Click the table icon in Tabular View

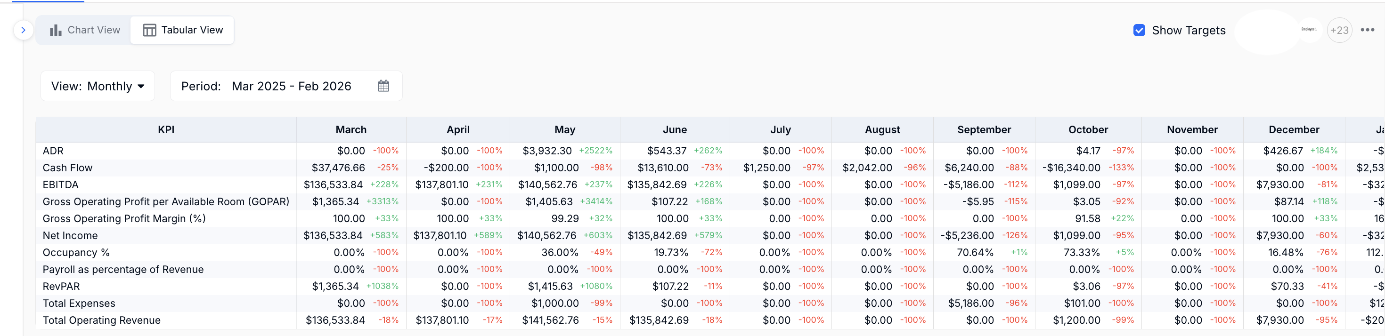pos(149,30)
